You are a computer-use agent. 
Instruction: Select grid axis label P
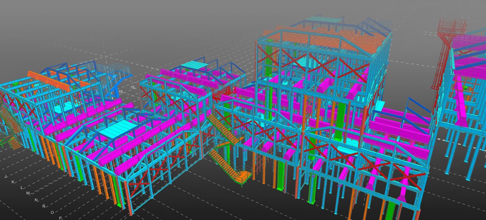[x=60, y=218]
